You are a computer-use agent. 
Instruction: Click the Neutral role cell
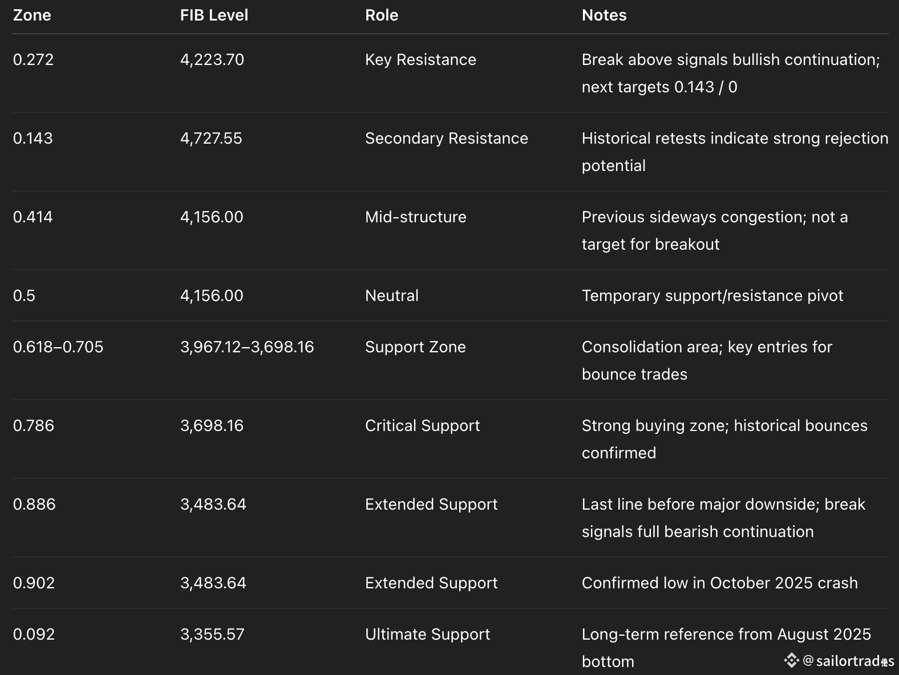(392, 296)
